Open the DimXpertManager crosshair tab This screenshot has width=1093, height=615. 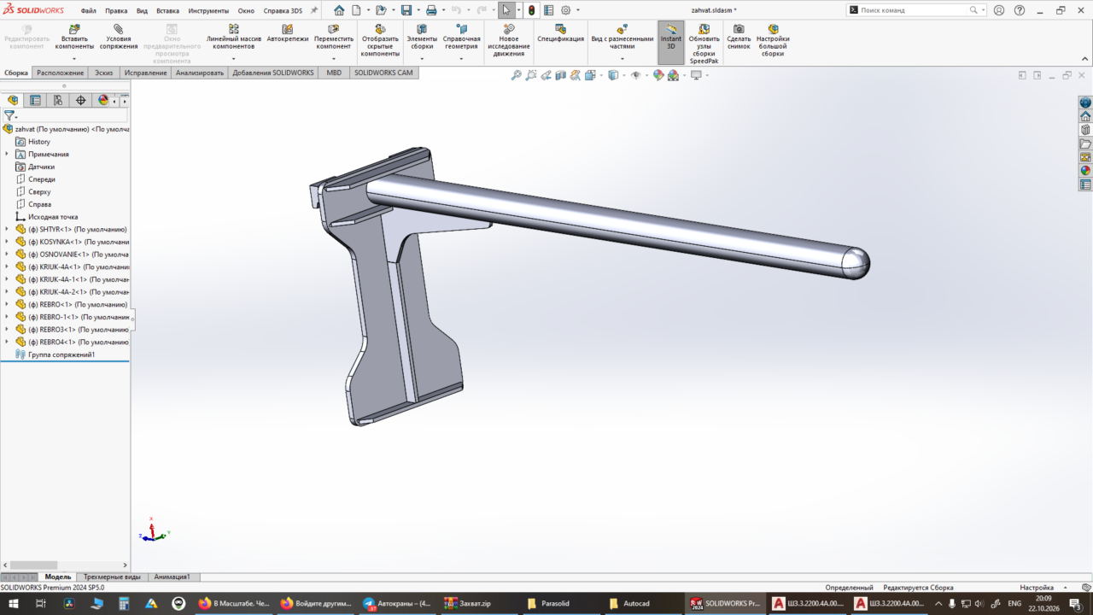pyautogui.click(x=81, y=100)
